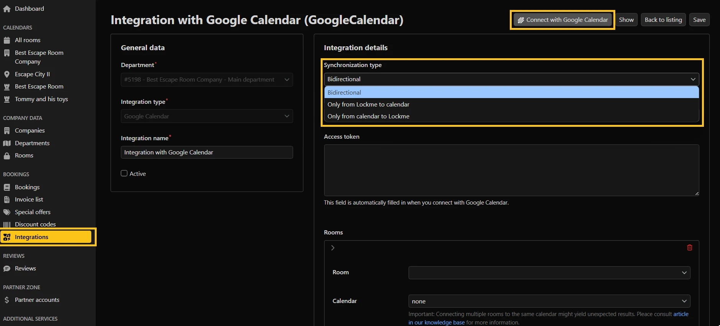Delete the room with red trash icon

(689, 247)
